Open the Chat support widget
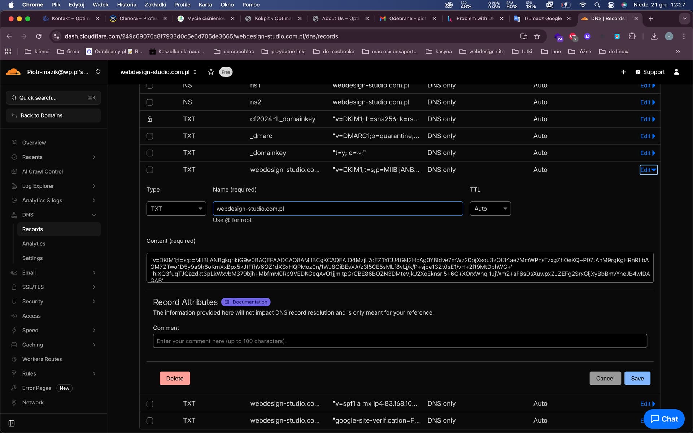 664,419
